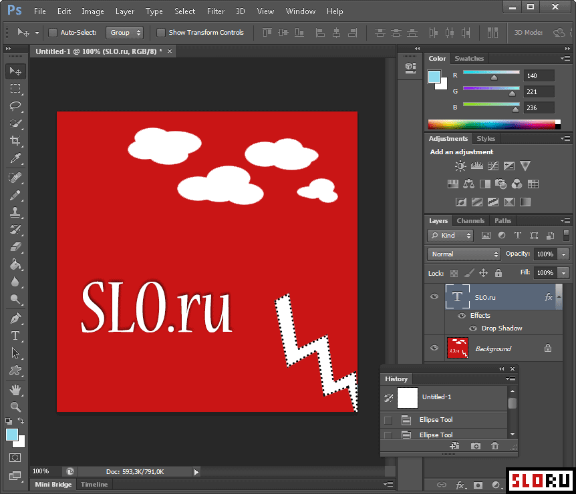Image resolution: width=576 pixels, height=494 pixels.
Task: Open Fill slider dropdown arrow
Action: tap(563, 272)
